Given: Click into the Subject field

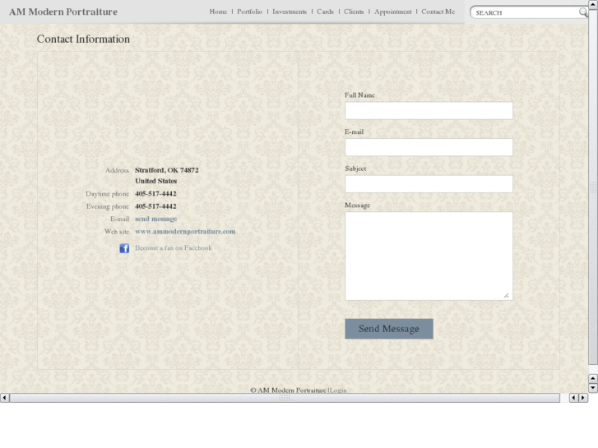Looking at the screenshot, I should pos(429,184).
